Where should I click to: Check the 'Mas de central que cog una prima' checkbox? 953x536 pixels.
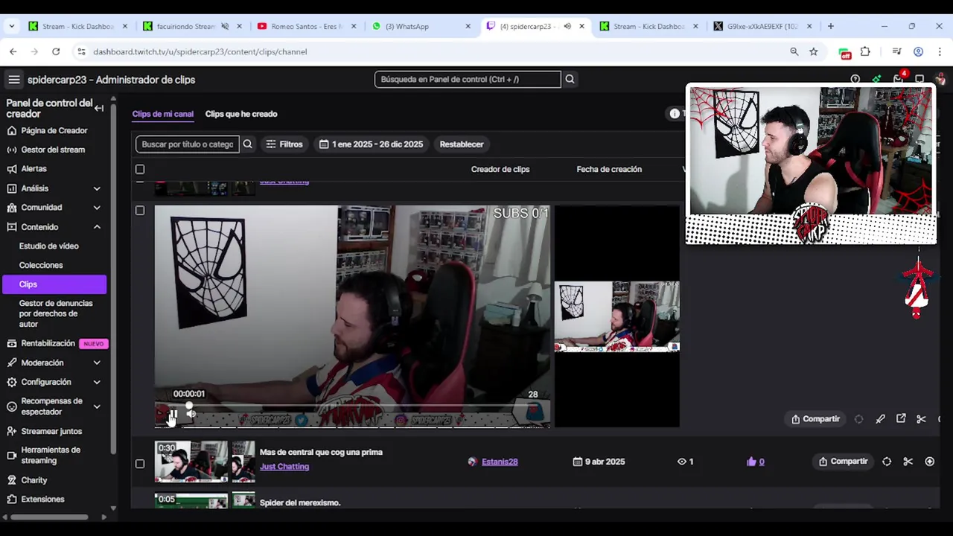(x=140, y=464)
